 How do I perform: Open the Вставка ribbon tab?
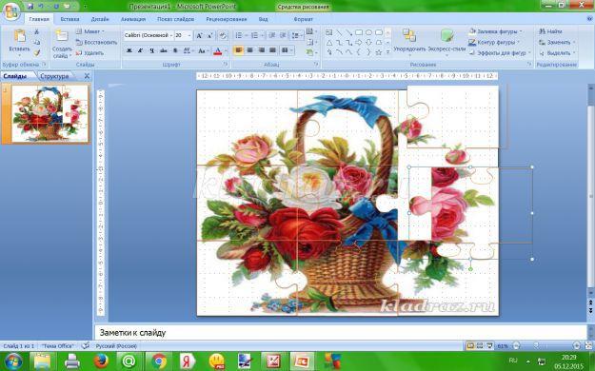(69, 19)
